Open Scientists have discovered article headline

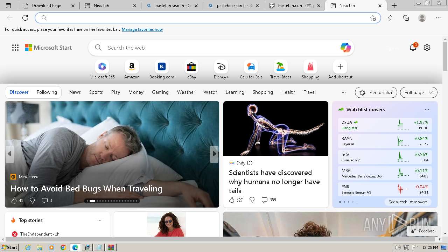point(274,182)
